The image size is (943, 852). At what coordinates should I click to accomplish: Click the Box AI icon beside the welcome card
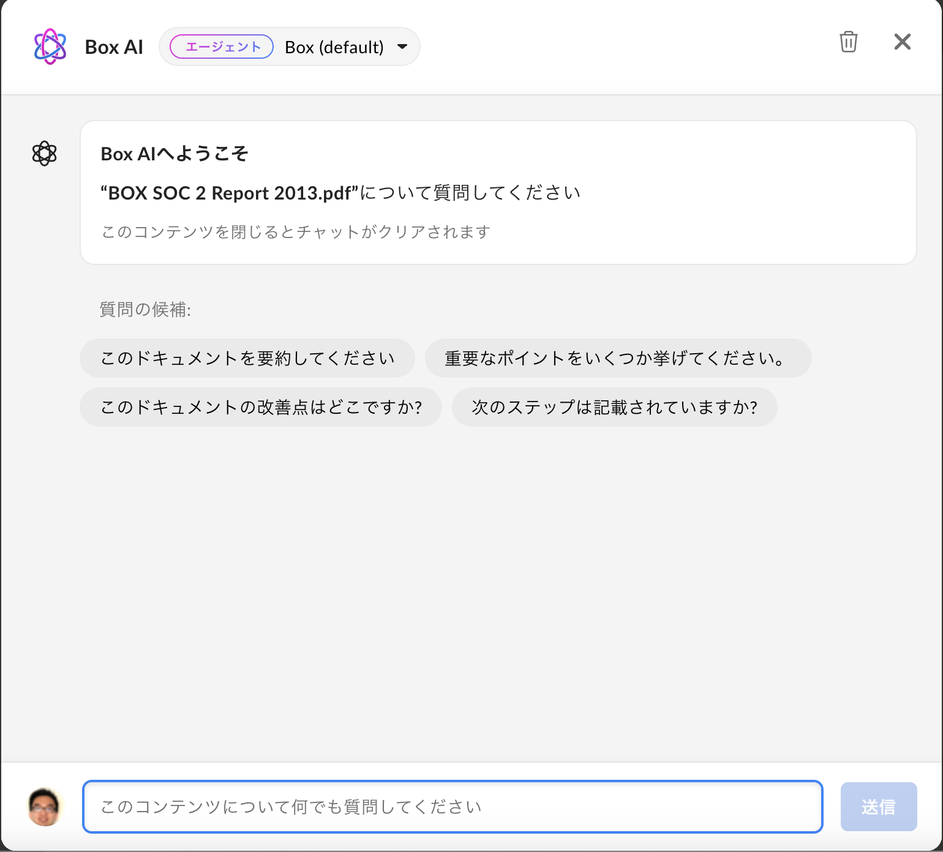[45, 152]
